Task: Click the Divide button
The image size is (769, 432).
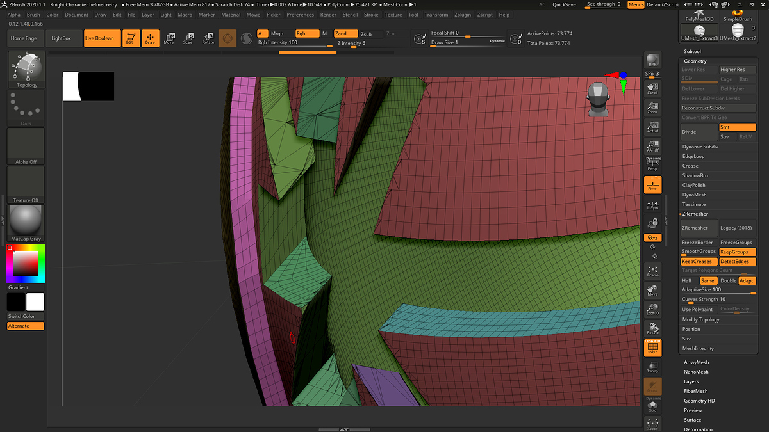Action: [x=699, y=132]
